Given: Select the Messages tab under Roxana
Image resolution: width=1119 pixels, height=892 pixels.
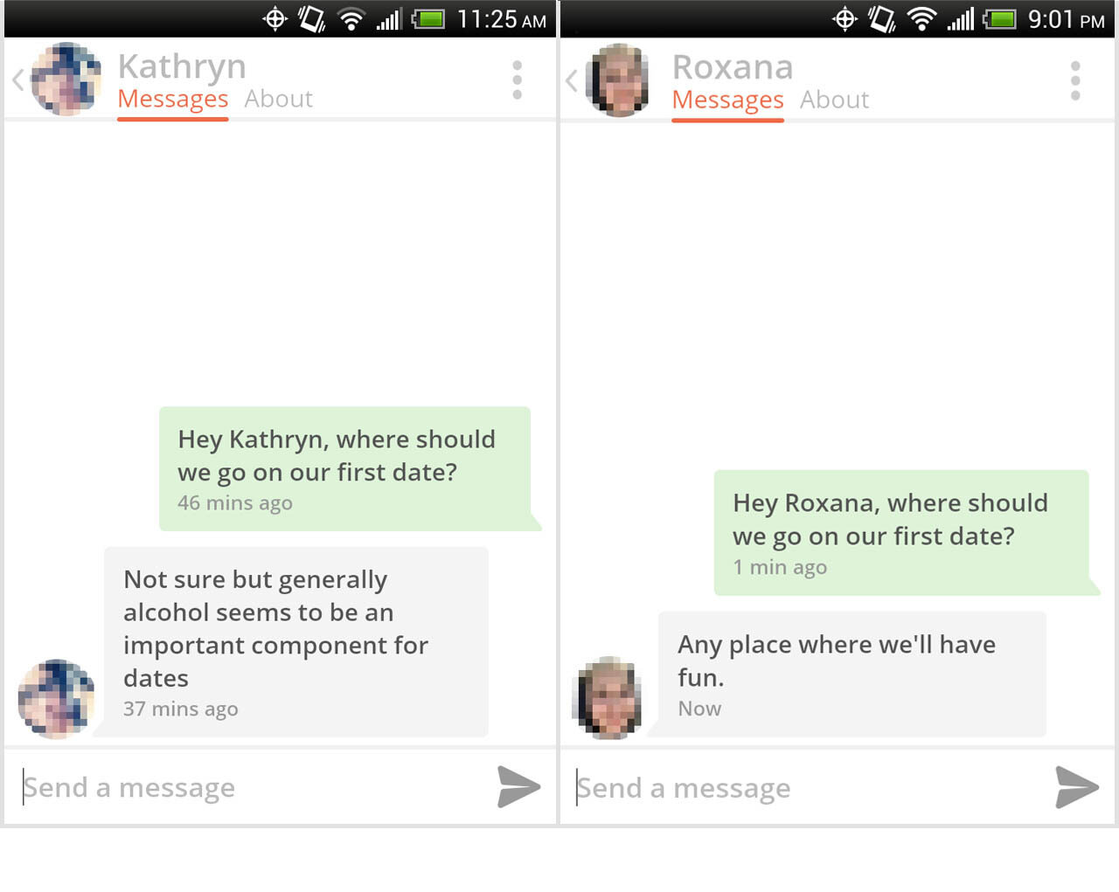Looking at the screenshot, I should point(727,100).
